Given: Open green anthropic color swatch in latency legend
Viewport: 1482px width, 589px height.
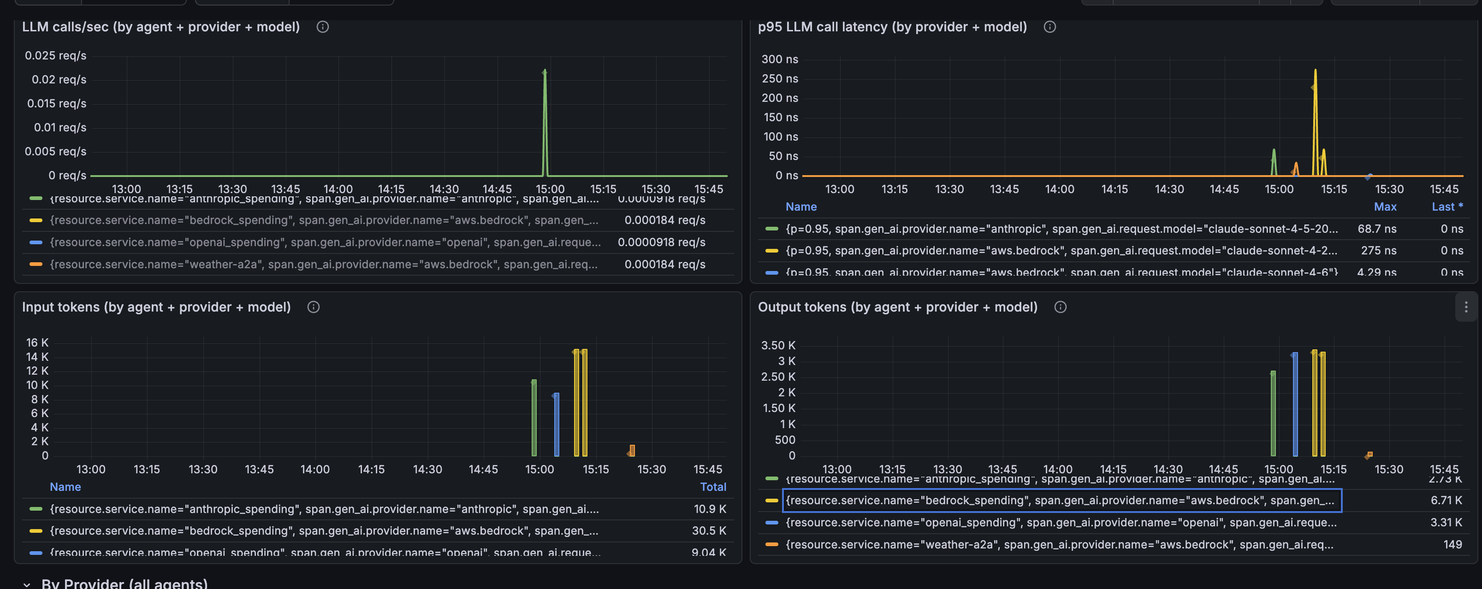Looking at the screenshot, I should (x=772, y=229).
